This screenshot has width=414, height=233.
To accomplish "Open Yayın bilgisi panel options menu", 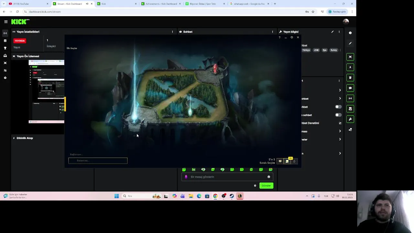I will coord(339,32).
